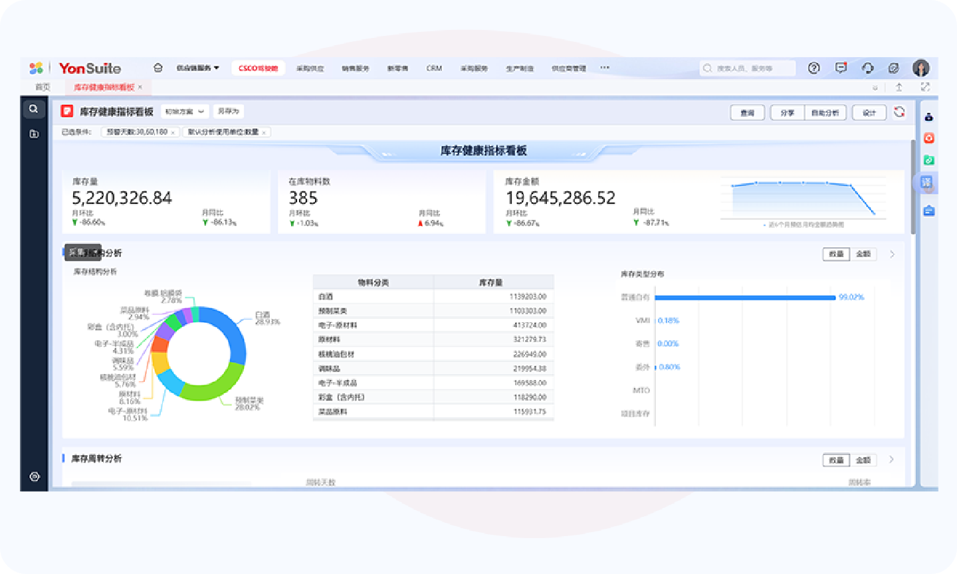957x574 pixels.
Task: Open the 初始方案 scheme dropdown
Action: coord(185,112)
